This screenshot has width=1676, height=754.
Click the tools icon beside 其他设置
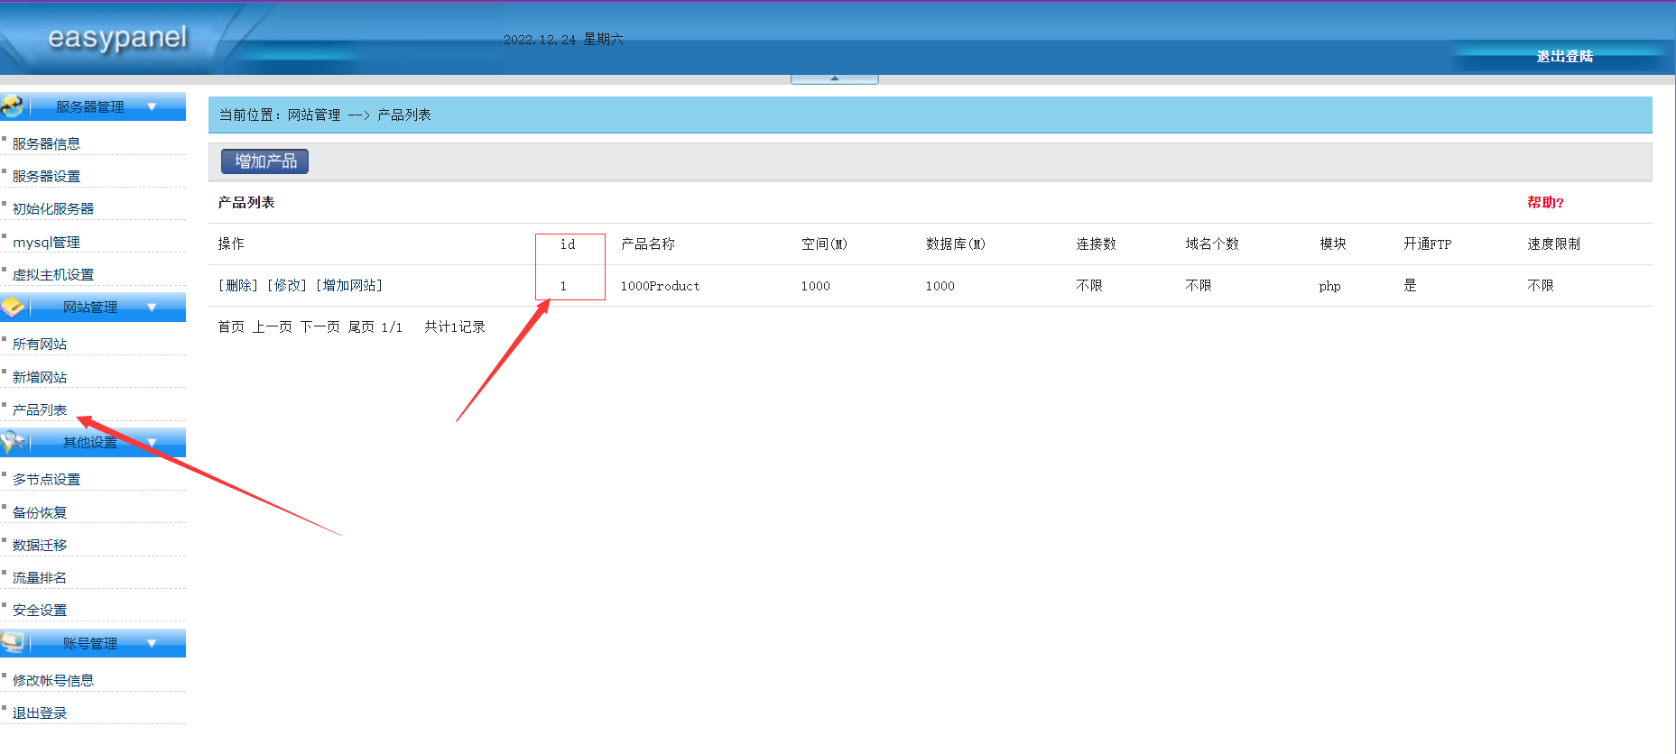(13, 442)
